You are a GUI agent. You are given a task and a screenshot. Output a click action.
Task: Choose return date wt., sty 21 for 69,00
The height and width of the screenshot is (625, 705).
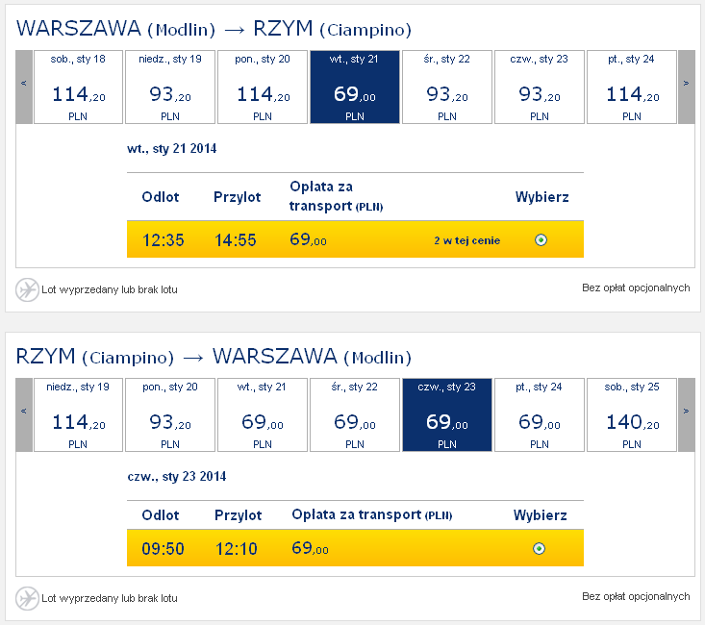pos(263,414)
